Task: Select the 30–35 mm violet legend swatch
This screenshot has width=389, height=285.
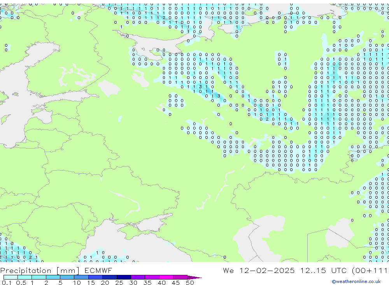Action: 138,277
